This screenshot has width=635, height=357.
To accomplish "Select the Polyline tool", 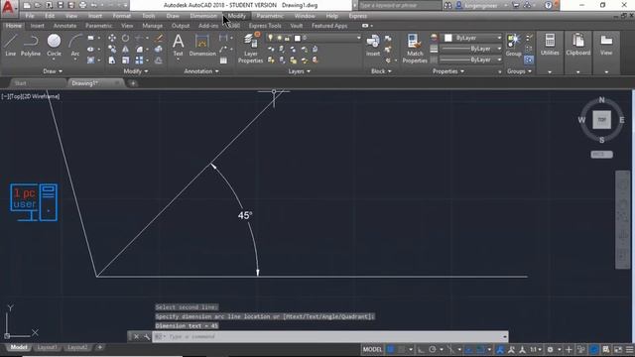I will tap(31, 45).
